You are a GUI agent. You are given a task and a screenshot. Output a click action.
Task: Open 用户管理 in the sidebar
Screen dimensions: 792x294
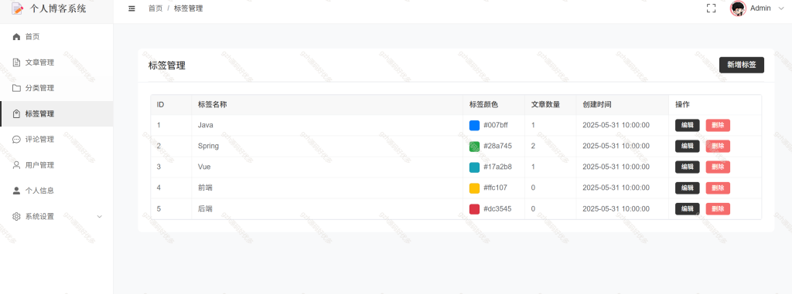tap(56, 165)
